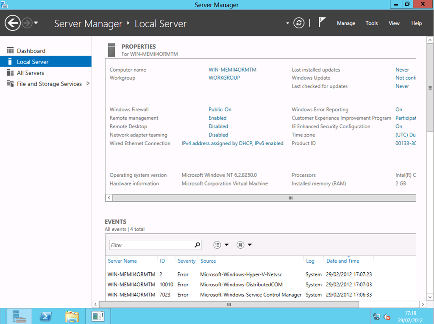Open the navigation history dropdown arrow

(x=36, y=23)
